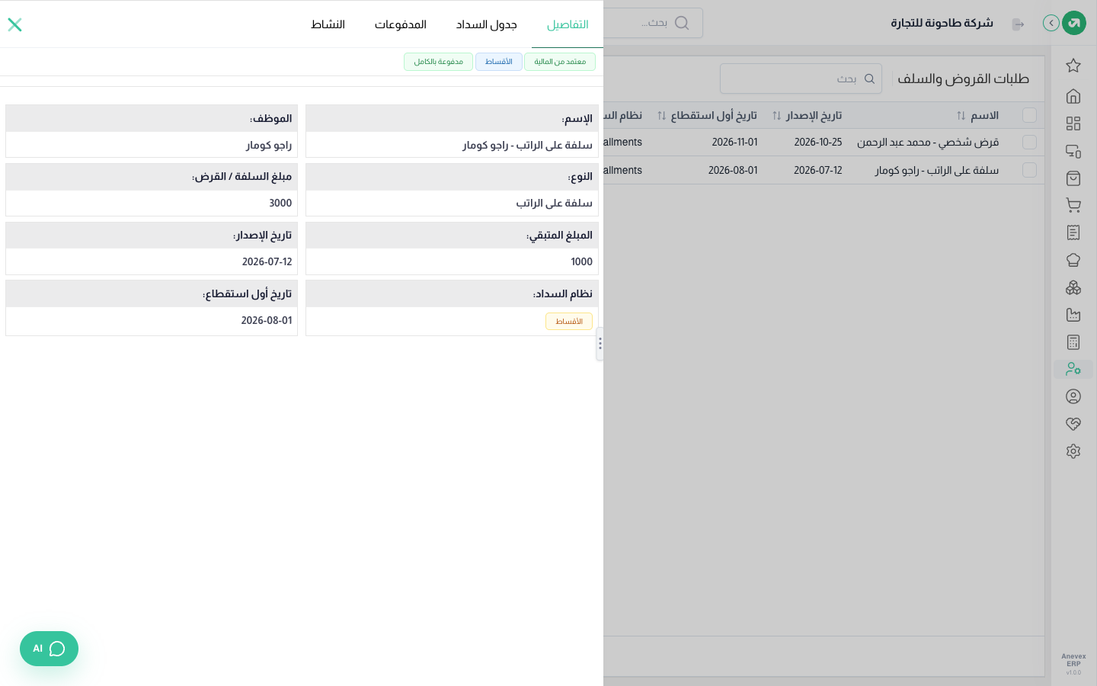Click the handshake heart sidebar icon
The image size is (1097, 686).
(1073, 424)
